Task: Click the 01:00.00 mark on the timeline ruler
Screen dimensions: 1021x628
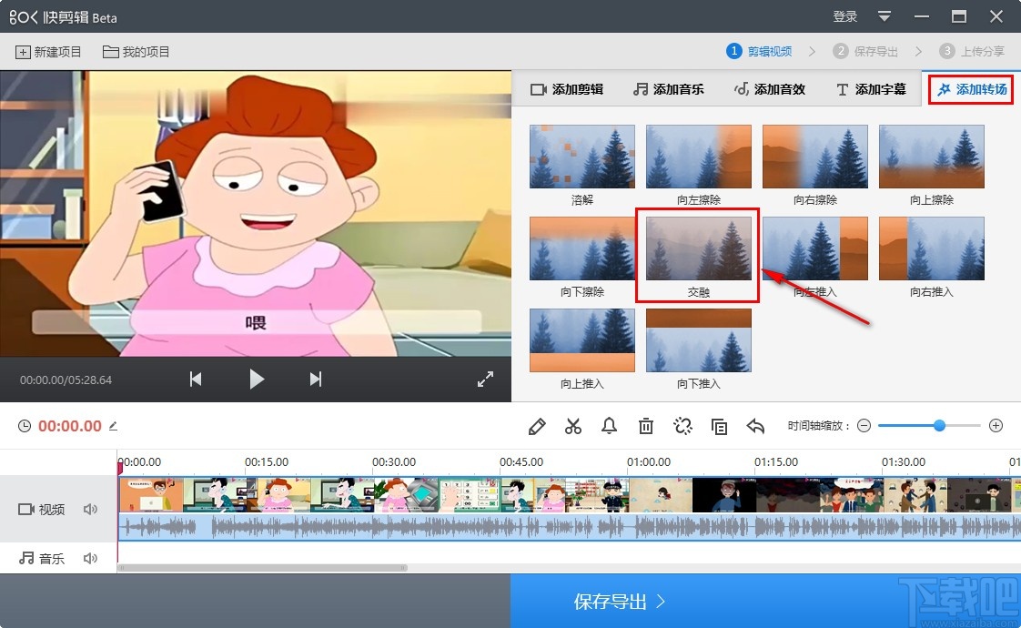Action: (x=649, y=461)
